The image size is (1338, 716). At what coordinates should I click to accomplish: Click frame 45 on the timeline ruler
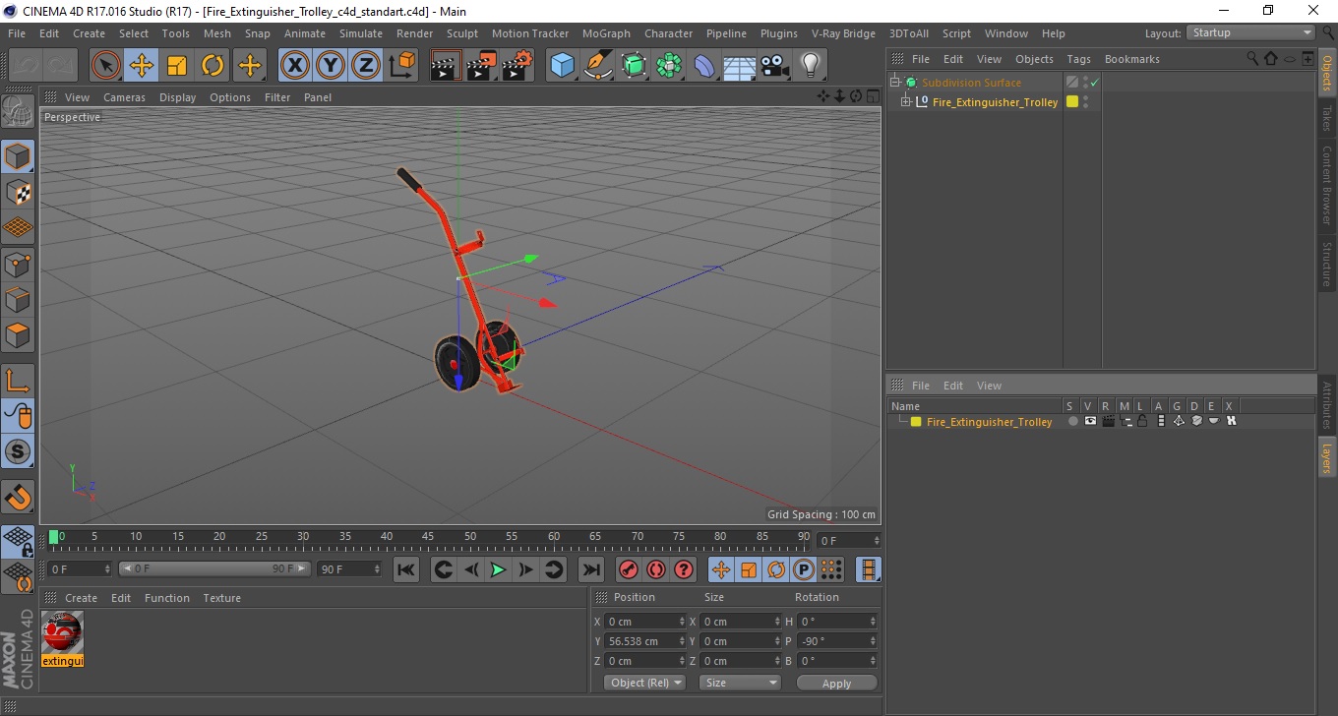(429, 538)
